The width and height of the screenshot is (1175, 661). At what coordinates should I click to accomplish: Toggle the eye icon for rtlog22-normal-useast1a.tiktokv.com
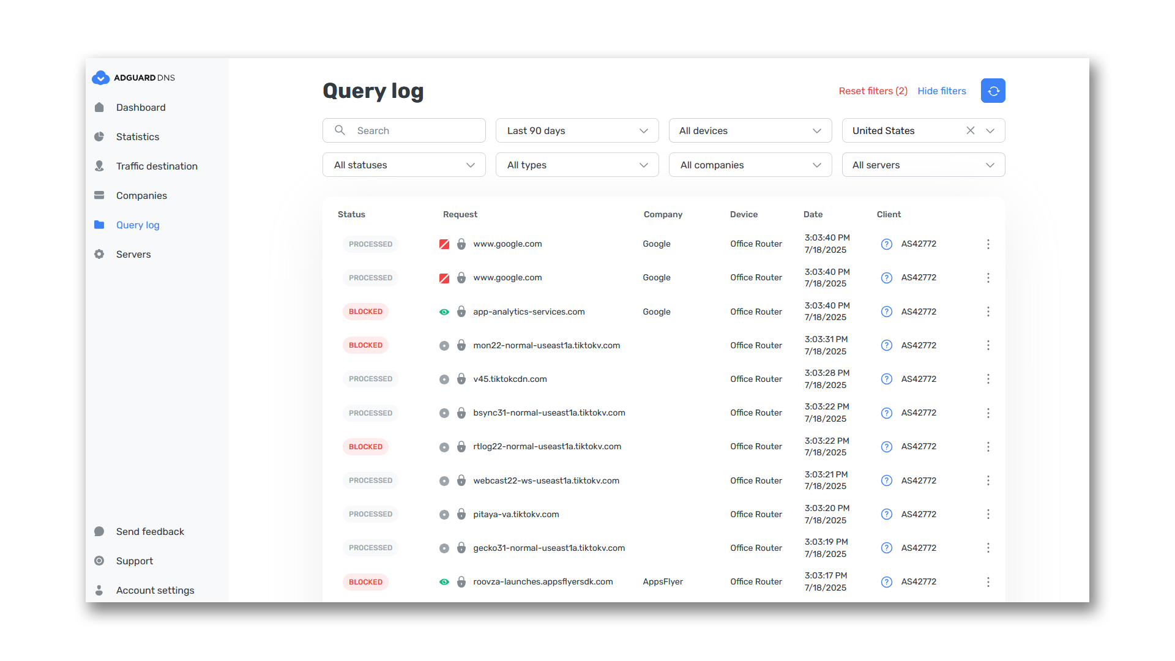click(x=444, y=446)
